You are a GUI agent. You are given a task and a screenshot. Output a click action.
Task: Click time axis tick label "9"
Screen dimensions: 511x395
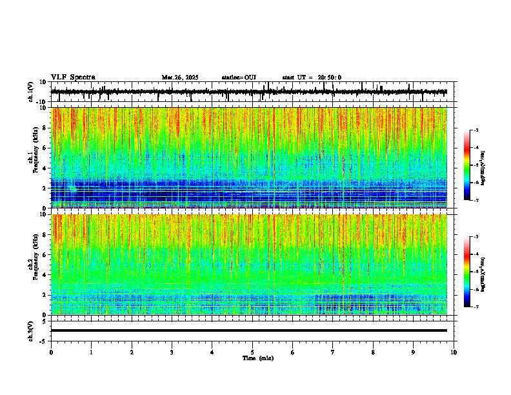(x=413, y=352)
